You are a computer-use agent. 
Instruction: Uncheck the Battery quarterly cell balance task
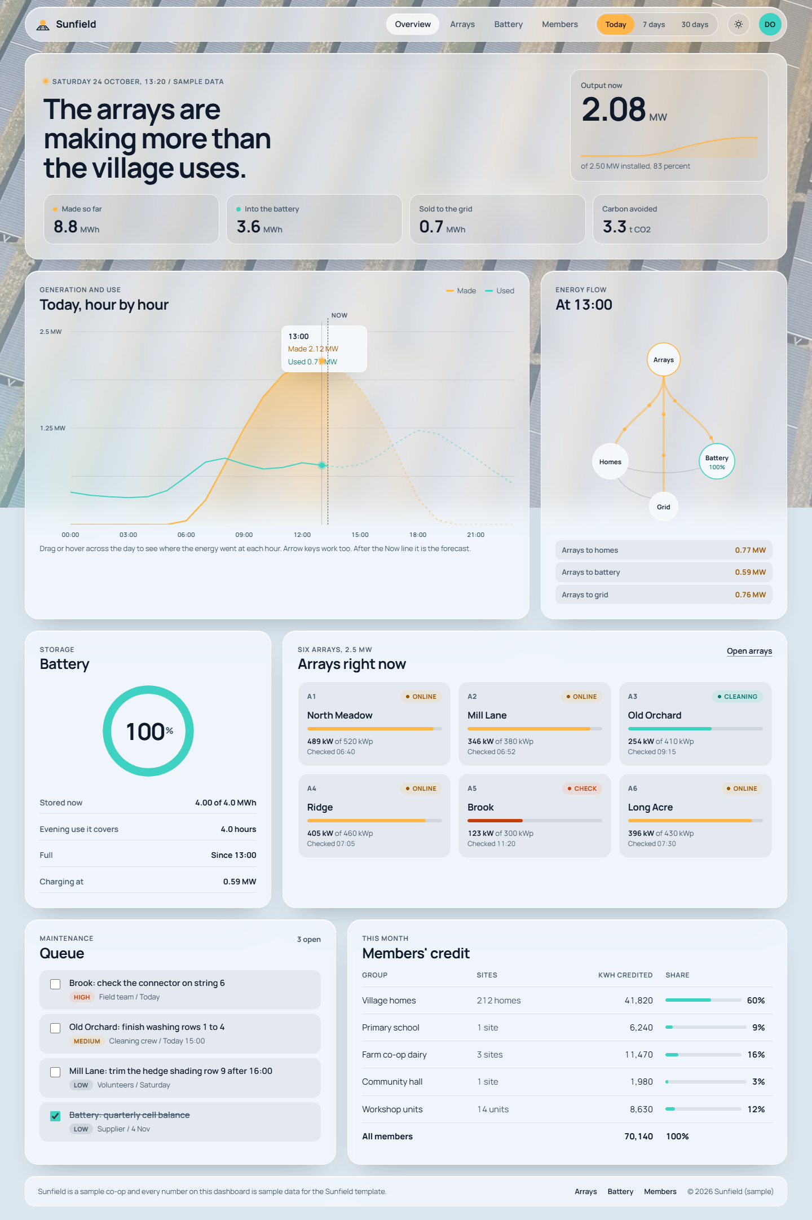tap(55, 1116)
